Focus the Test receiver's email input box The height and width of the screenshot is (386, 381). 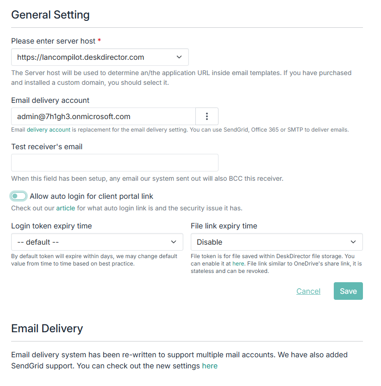point(114,163)
